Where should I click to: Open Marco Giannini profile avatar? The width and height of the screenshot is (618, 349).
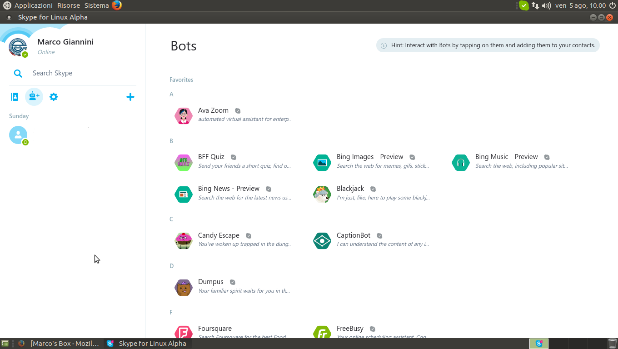coord(18,47)
